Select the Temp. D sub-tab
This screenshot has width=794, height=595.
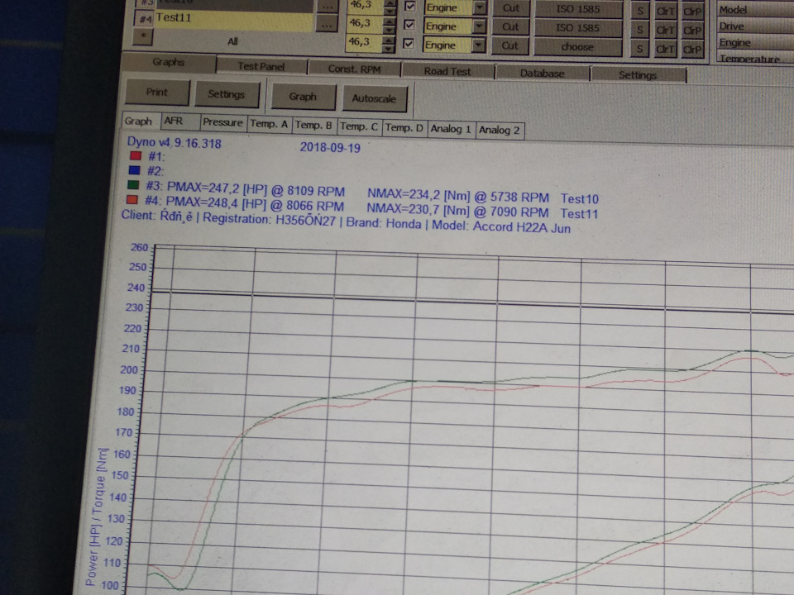(404, 127)
